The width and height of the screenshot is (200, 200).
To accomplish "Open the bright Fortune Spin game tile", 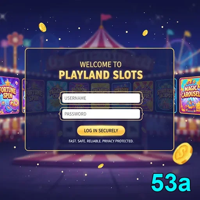I will point(9,96).
